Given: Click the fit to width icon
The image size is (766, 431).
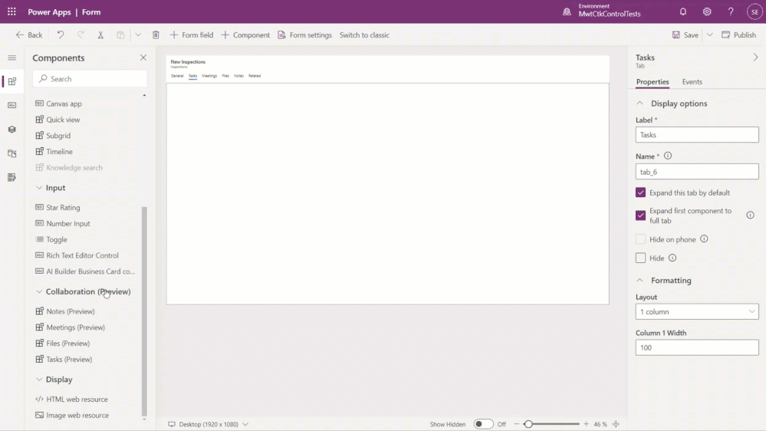Looking at the screenshot, I should click(616, 424).
